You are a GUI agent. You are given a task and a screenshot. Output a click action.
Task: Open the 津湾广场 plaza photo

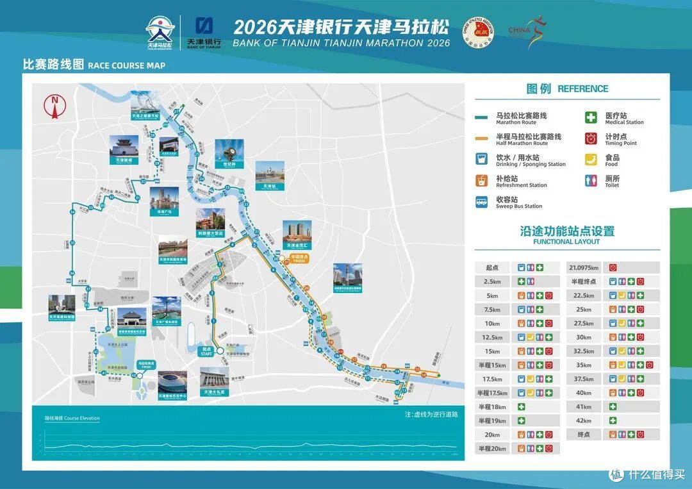pos(164,202)
